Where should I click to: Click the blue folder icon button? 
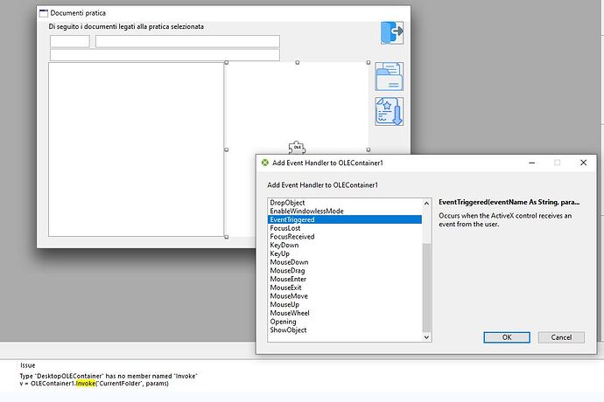click(x=389, y=78)
